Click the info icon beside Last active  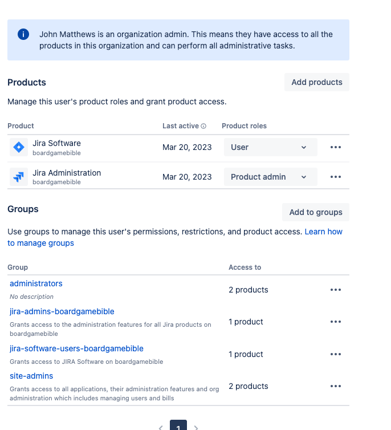(x=203, y=126)
